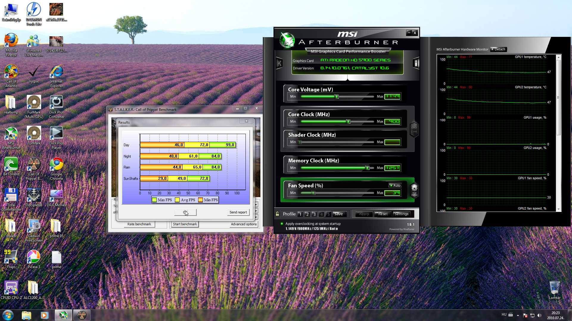This screenshot has width=572, height=321.
Task: Click the Action Center flag tray icon
Action: point(525,315)
